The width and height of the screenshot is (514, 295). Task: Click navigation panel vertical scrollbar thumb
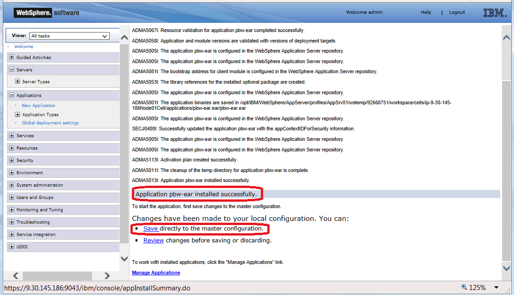[124, 144]
